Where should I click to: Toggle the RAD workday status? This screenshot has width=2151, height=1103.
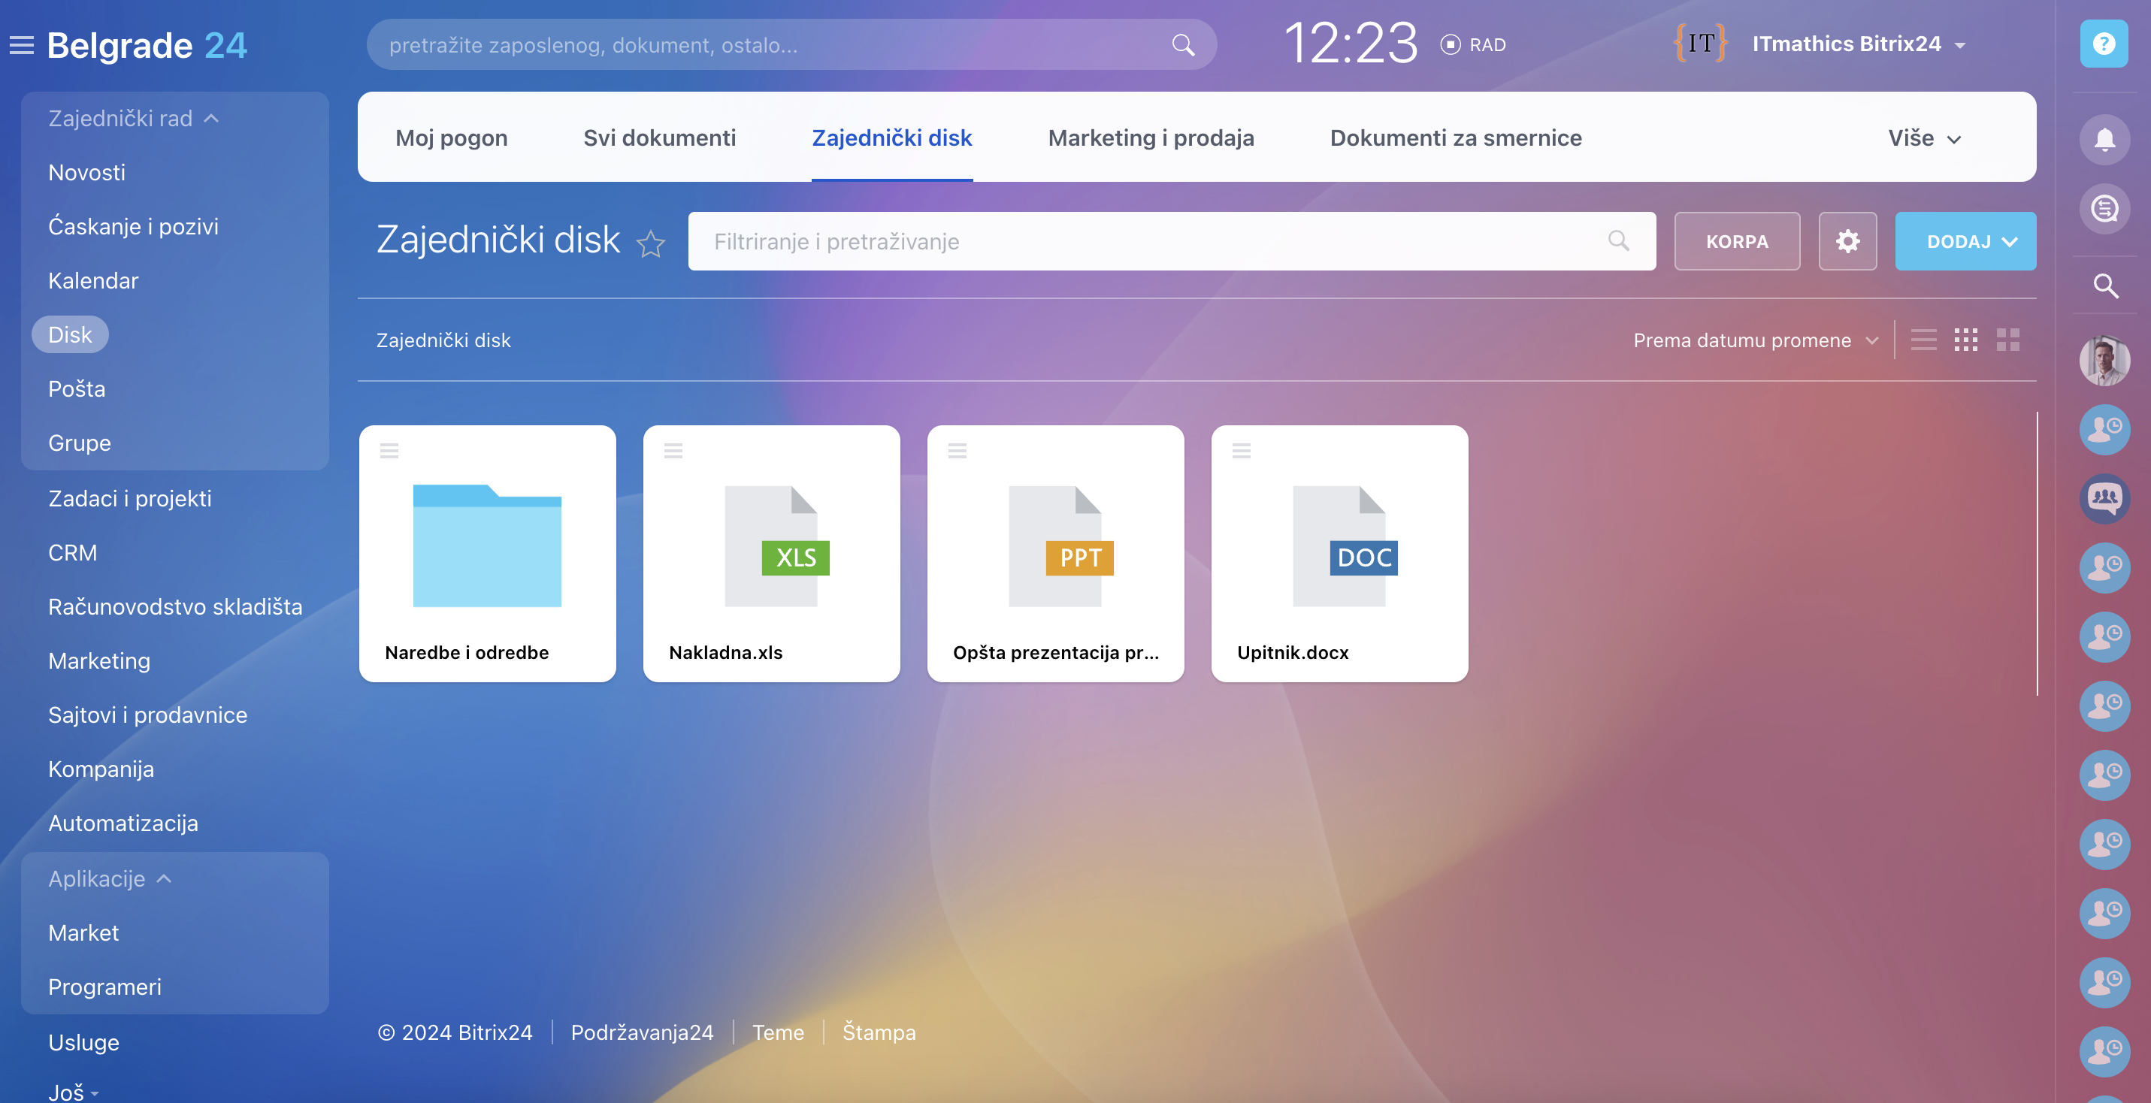click(1473, 45)
